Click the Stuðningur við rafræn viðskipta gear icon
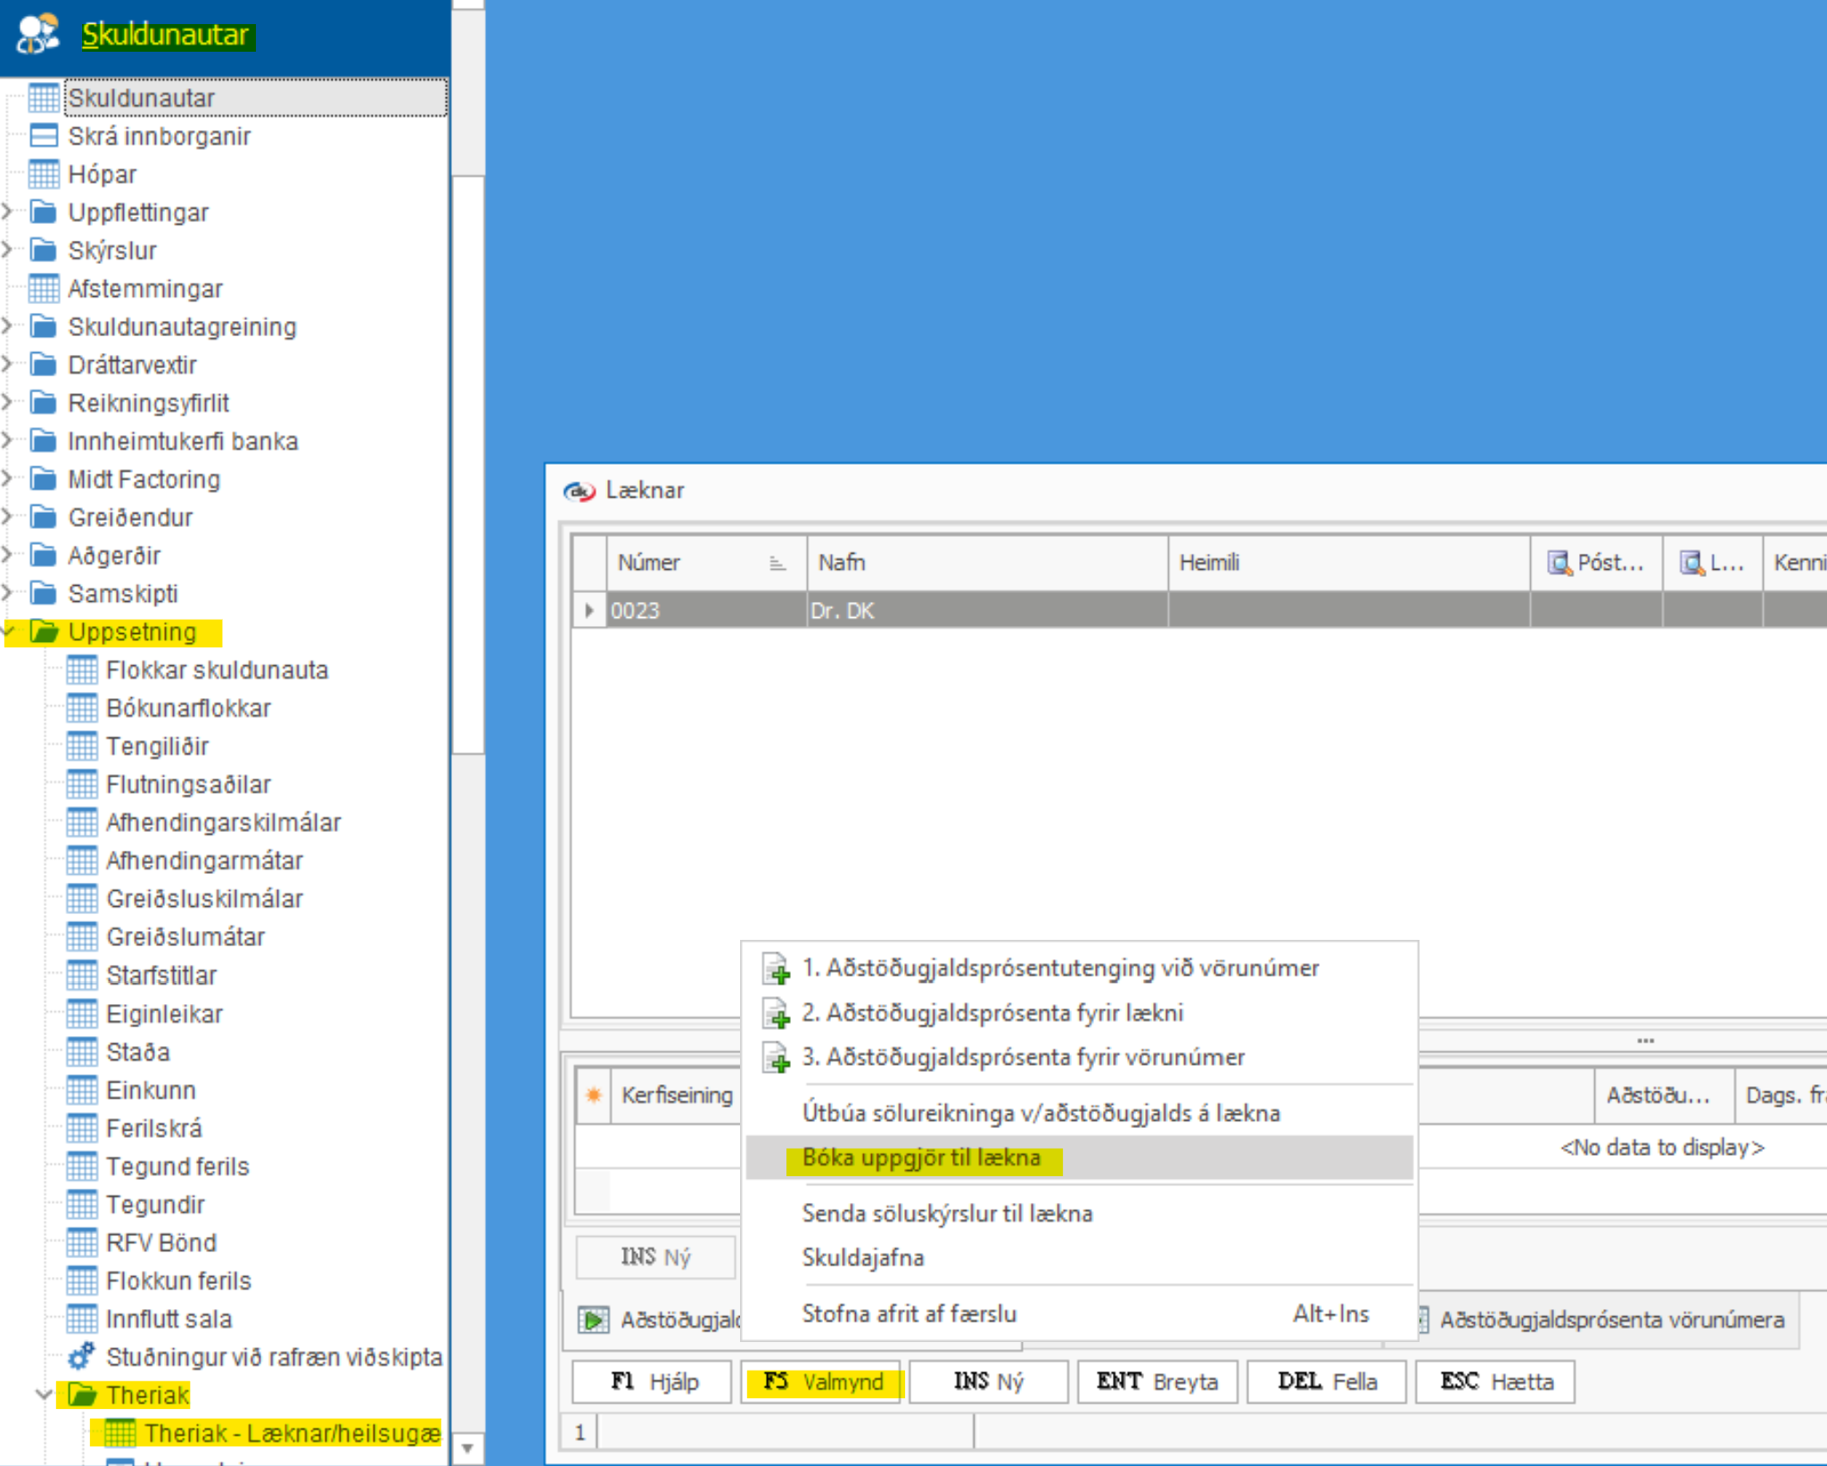This screenshot has height=1466, width=1827. pyautogui.click(x=81, y=1356)
